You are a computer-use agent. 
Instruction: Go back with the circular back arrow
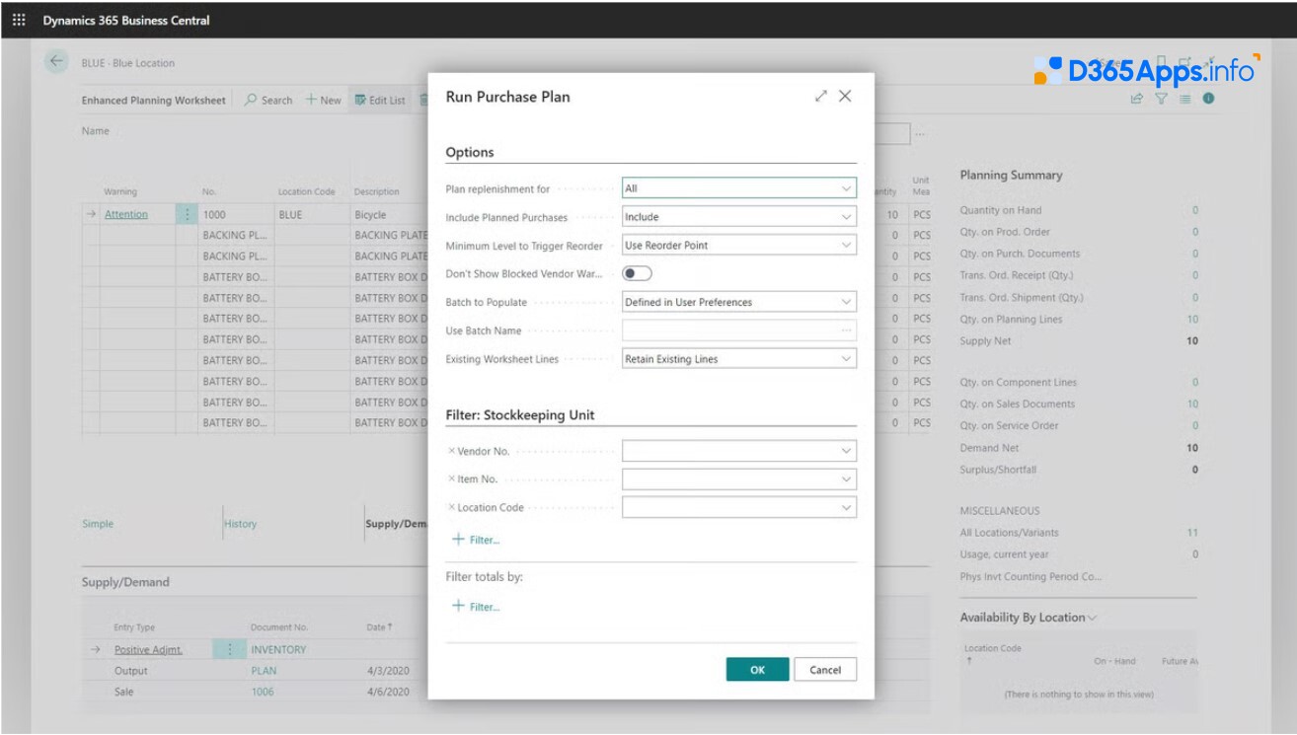click(55, 61)
